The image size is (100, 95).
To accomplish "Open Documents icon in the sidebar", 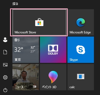I will 5,52.
